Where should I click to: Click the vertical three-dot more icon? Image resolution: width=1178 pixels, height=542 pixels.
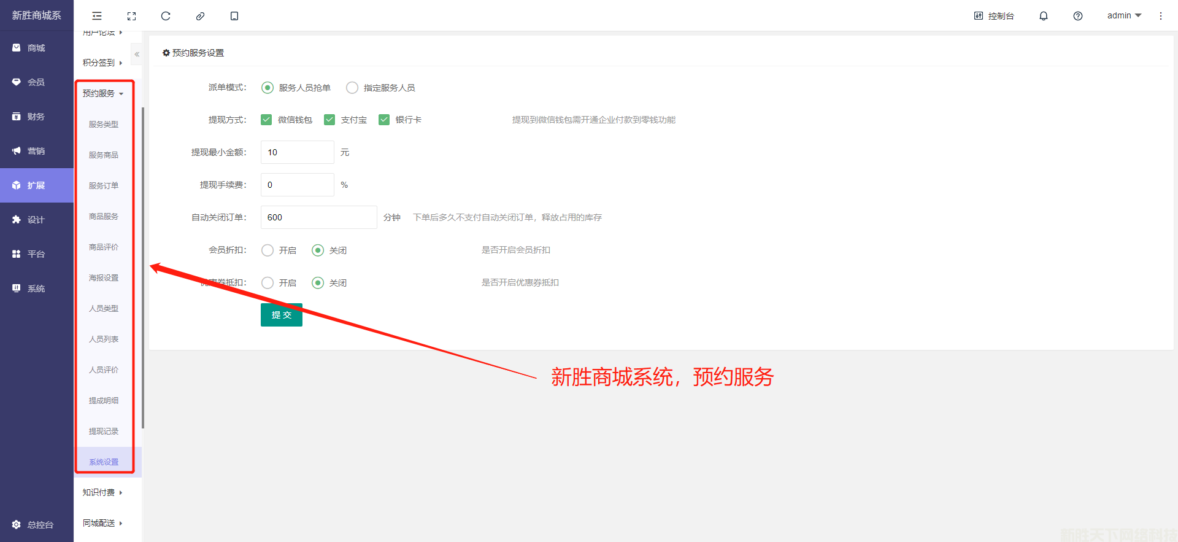point(1160,16)
